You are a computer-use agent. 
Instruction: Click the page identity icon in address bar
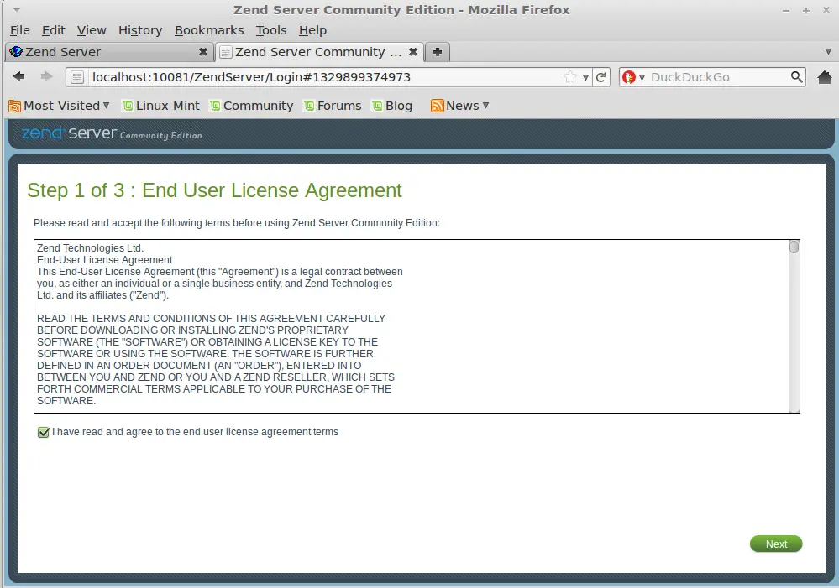(77, 77)
